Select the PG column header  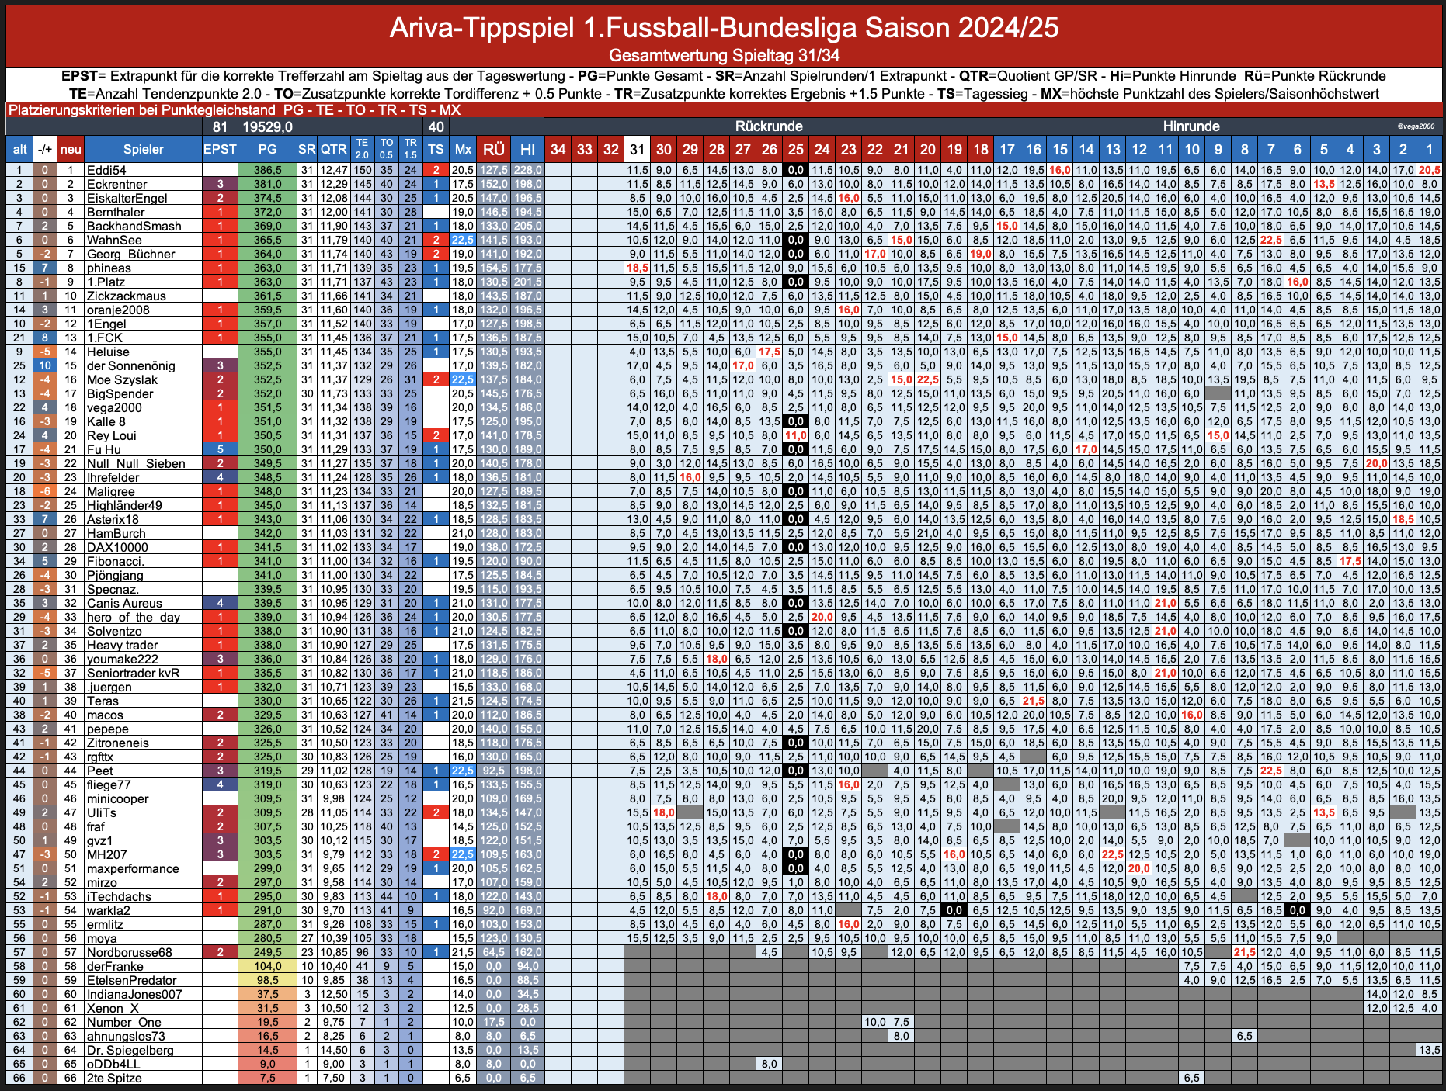[267, 149]
